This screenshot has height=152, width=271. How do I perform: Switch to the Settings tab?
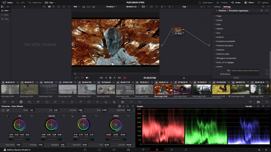tap(227, 7)
